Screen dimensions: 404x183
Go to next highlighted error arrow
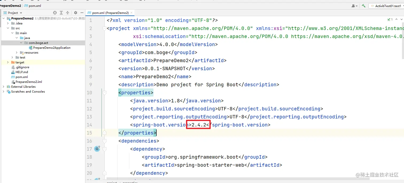click(401, 19)
